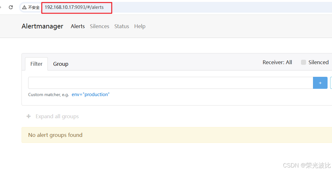The image size is (332, 171).
Task: Switch to the Filter tab
Action: click(36, 64)
